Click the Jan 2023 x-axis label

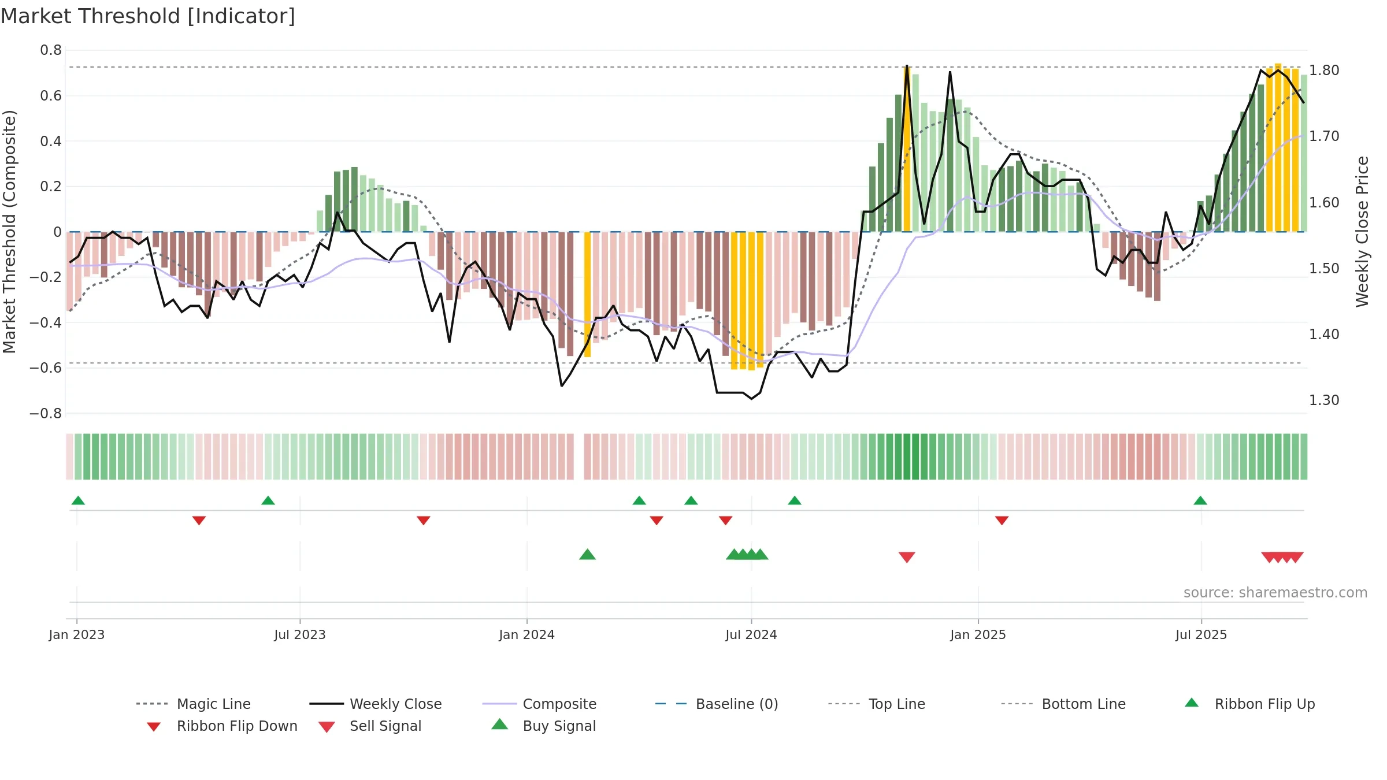(77, 634)
